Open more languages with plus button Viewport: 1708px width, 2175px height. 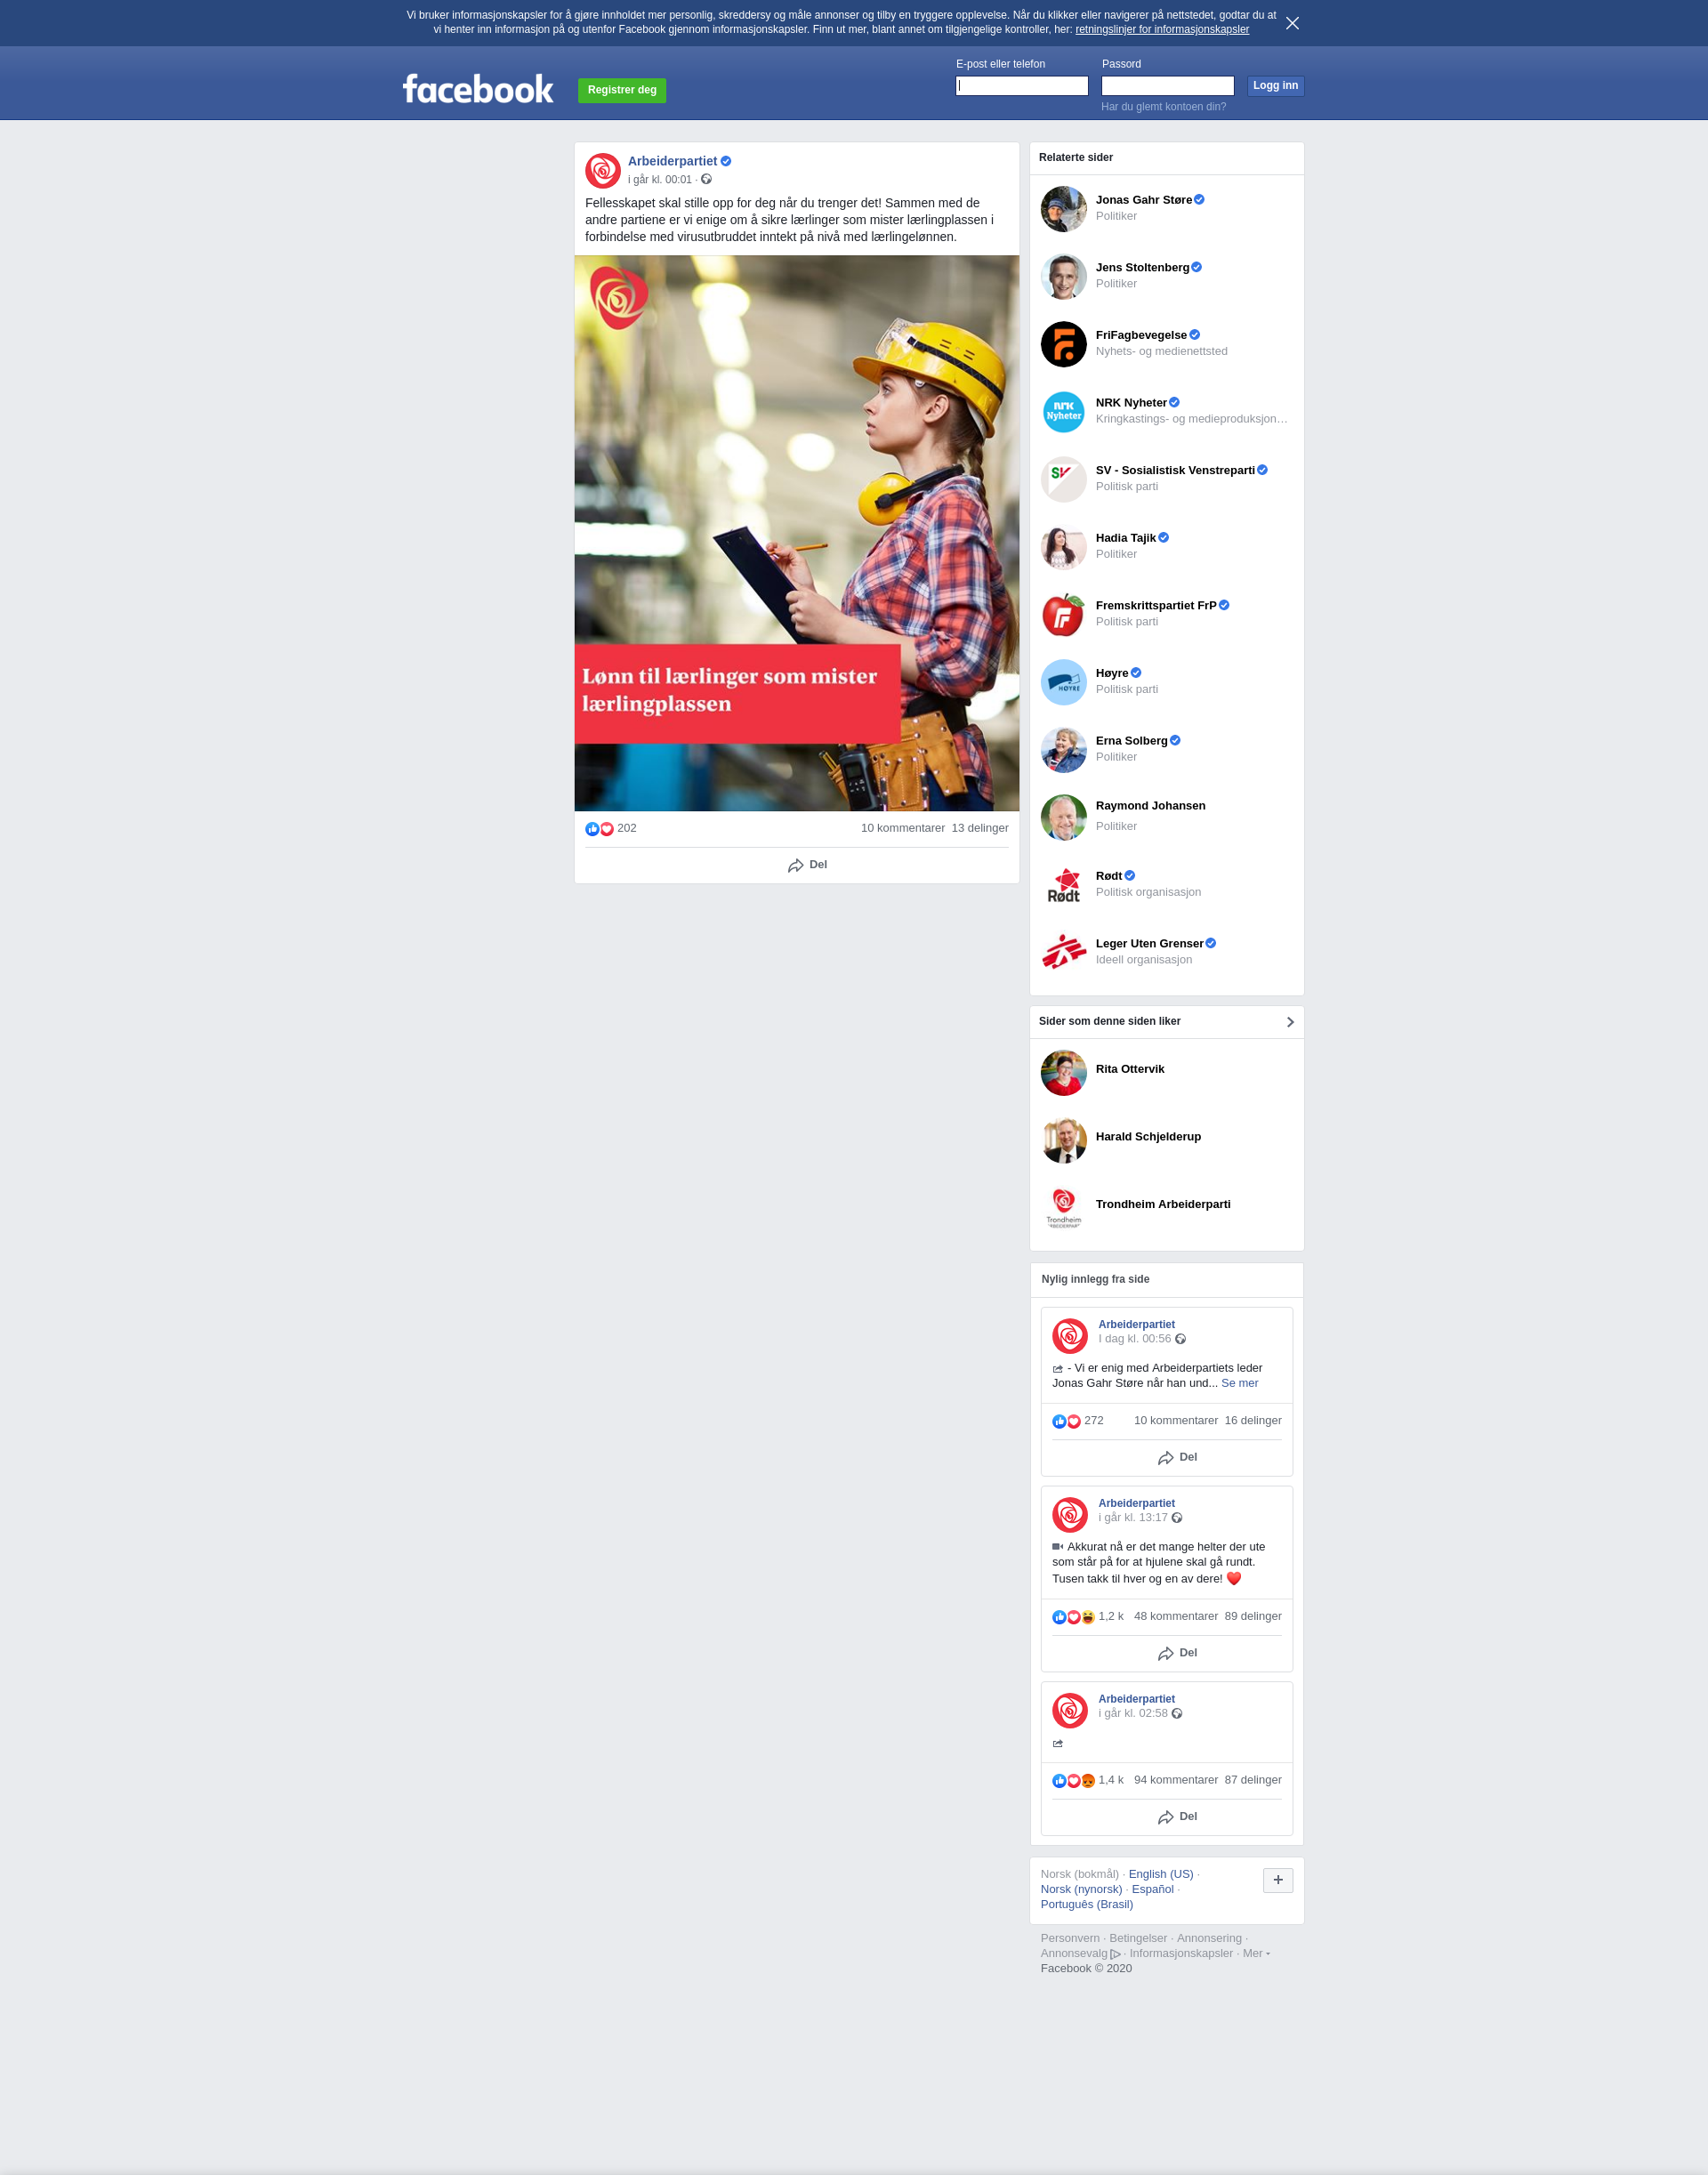pos(1277,1880)
